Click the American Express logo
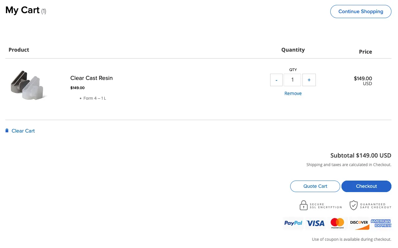398x248 pixels. pos(381,223)
